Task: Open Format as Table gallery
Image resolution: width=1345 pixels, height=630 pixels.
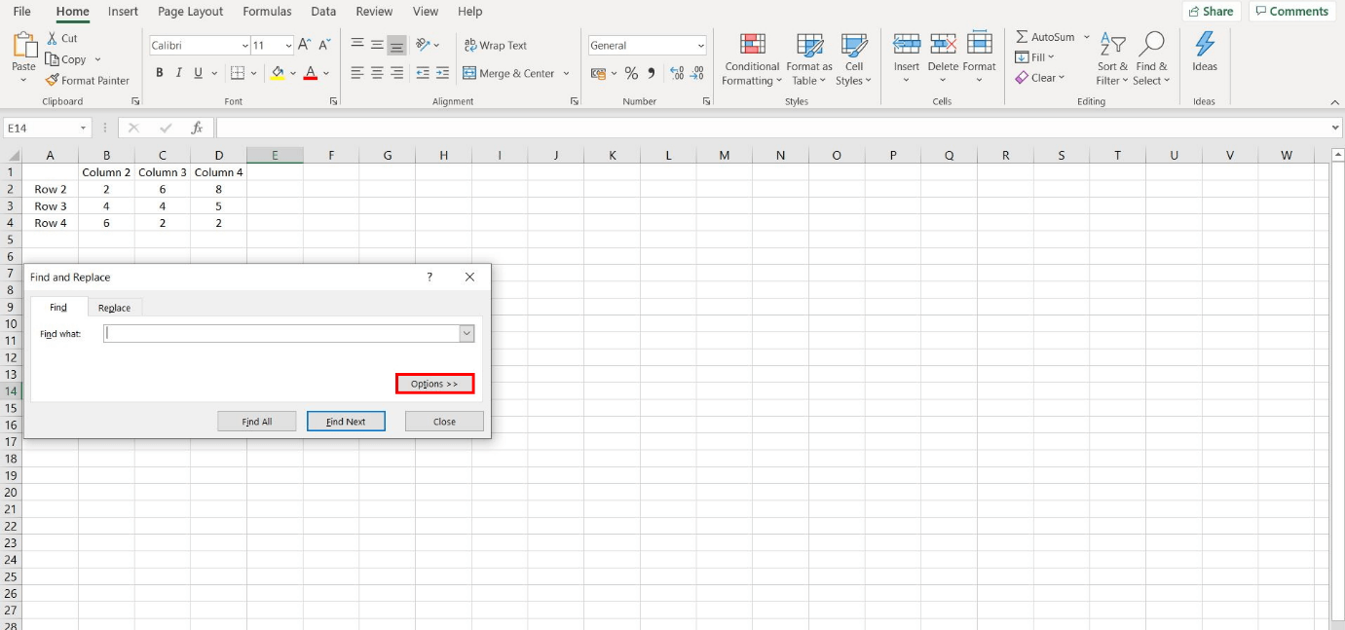Action: [809, 59]
